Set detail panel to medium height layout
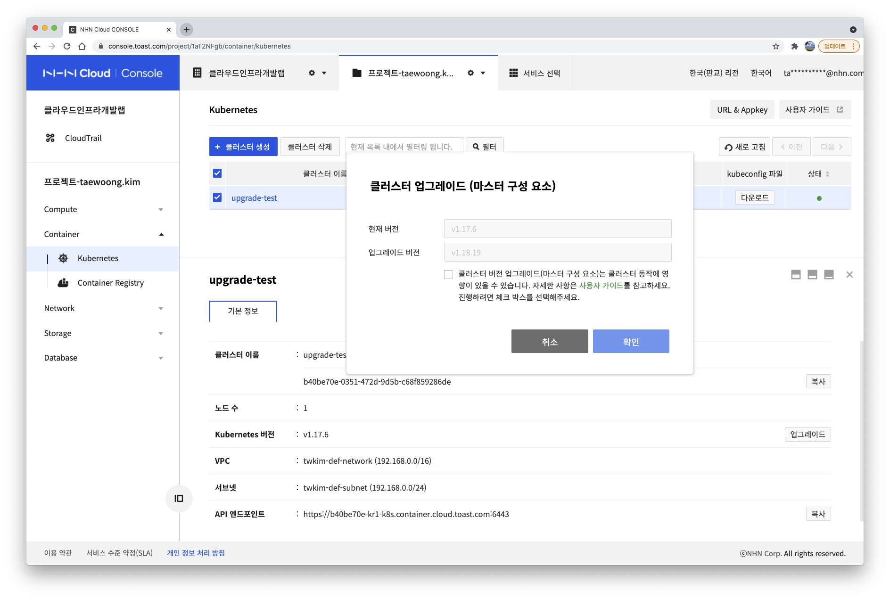 (812, 275)
